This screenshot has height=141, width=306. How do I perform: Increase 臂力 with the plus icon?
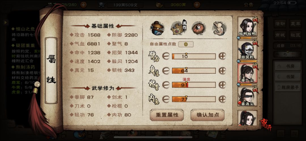coord(222,56)
